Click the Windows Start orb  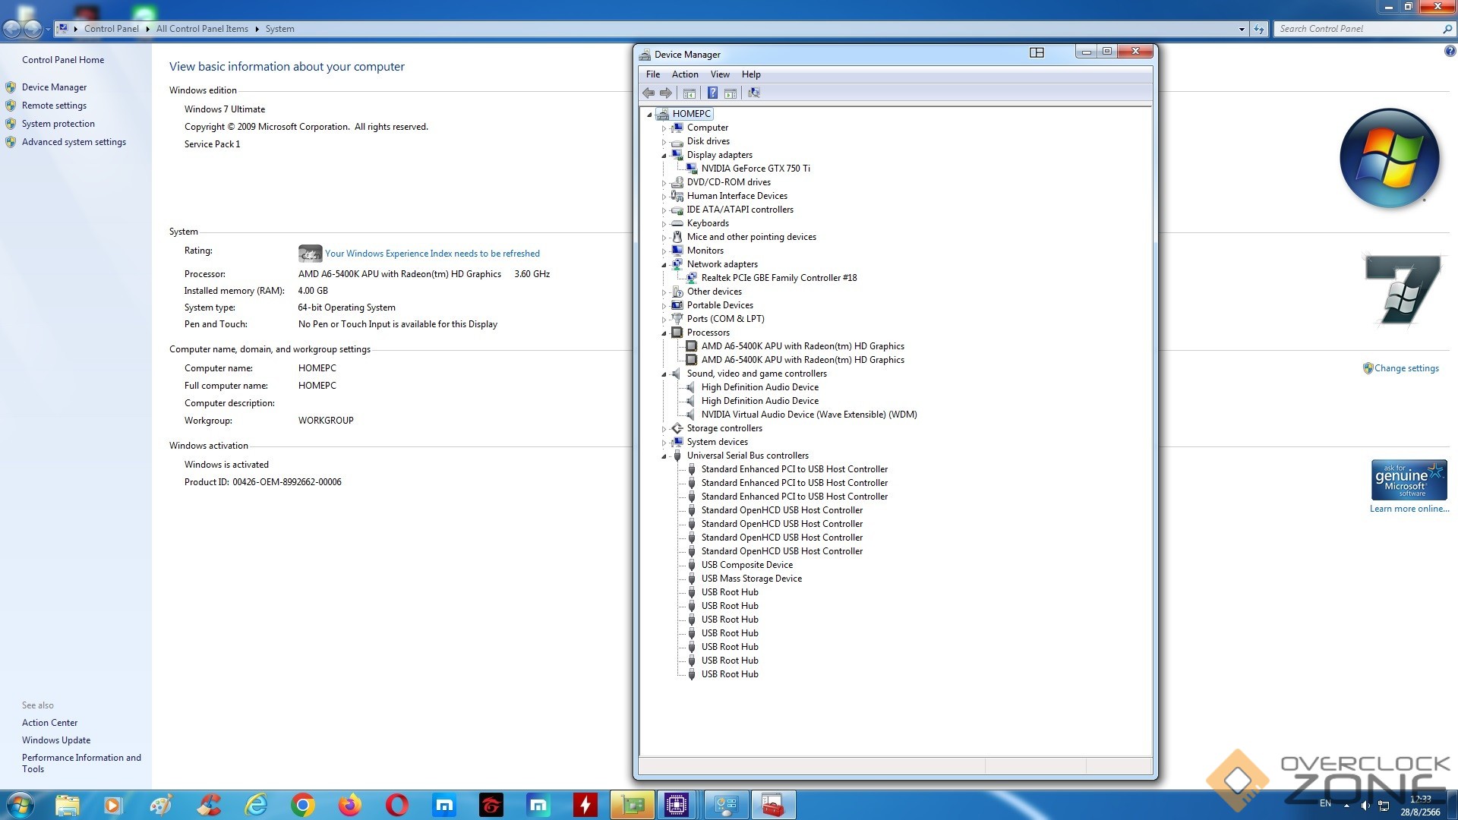(x=21, y=805)
